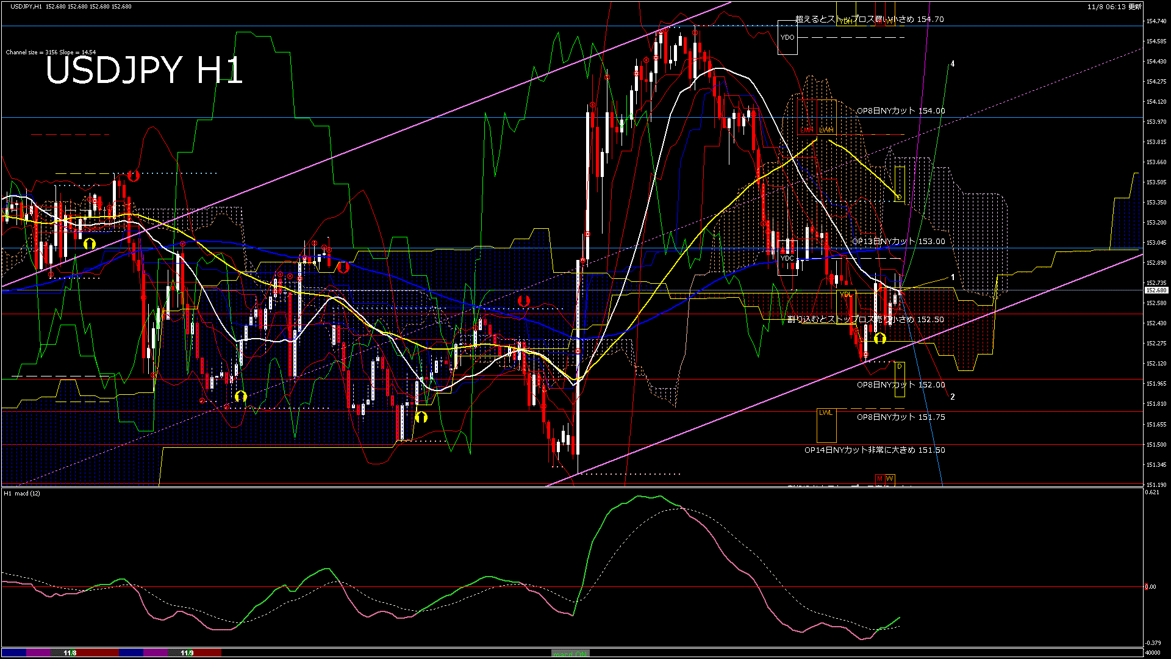Select the 154.70 stop-loss buy label
The image size is (1171, 659).
point(870,20)
